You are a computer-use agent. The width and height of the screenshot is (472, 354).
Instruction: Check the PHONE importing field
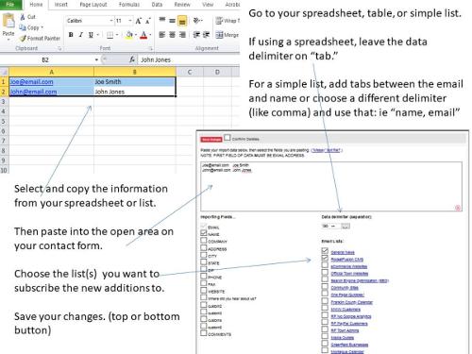click(x=204, y=277)
